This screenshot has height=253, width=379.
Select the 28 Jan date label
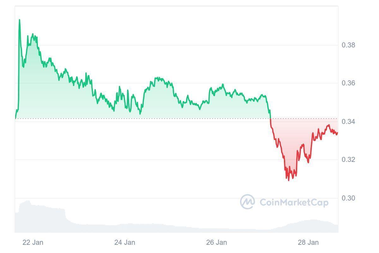tap(308, 243)
